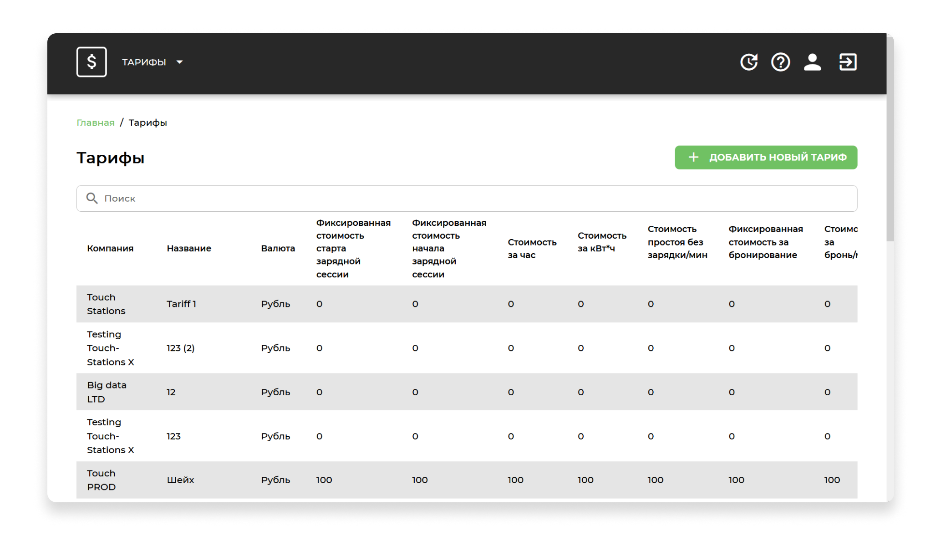Click the Тарифы page heading

(x=111, y=158)
